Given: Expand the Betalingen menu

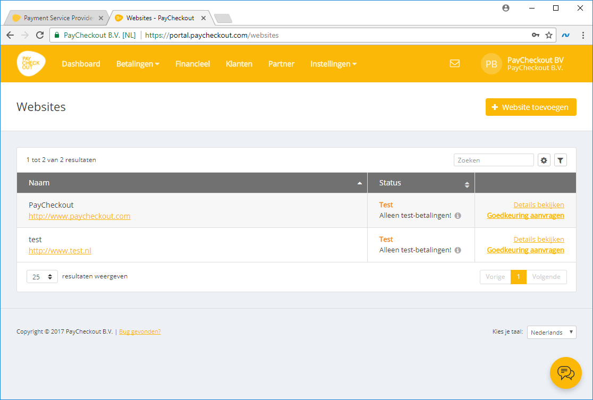Looking at the screenshot, I should tap(138, 64).
